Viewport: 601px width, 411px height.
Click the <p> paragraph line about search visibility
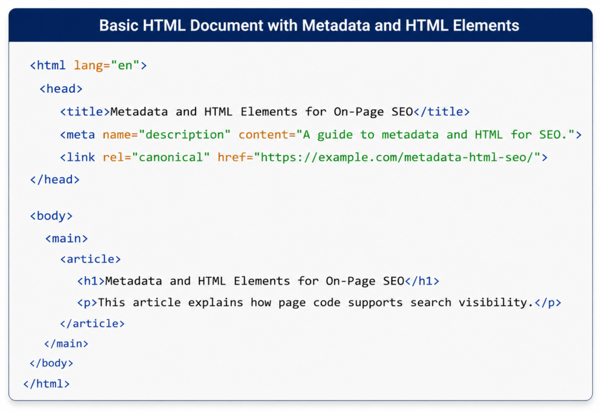pyautogui.click(x=319, y=302)
